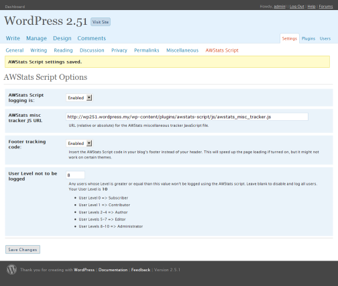Image resolution: width=338 pixels, height=286 pixels.
Task: Focus the User Level not logged field
Action: point(75,175)
